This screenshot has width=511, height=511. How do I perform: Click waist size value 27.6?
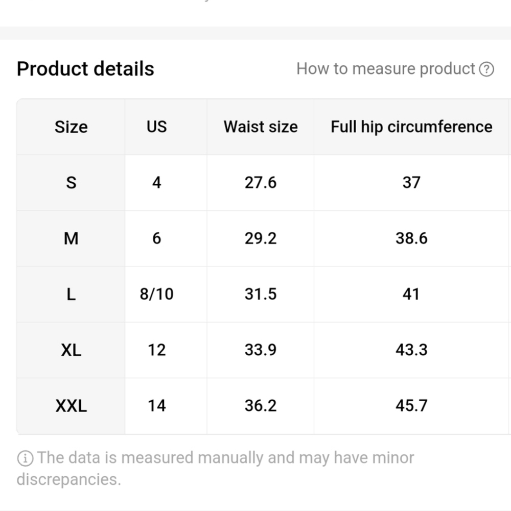pyautogui.click(x=261, y=182)
